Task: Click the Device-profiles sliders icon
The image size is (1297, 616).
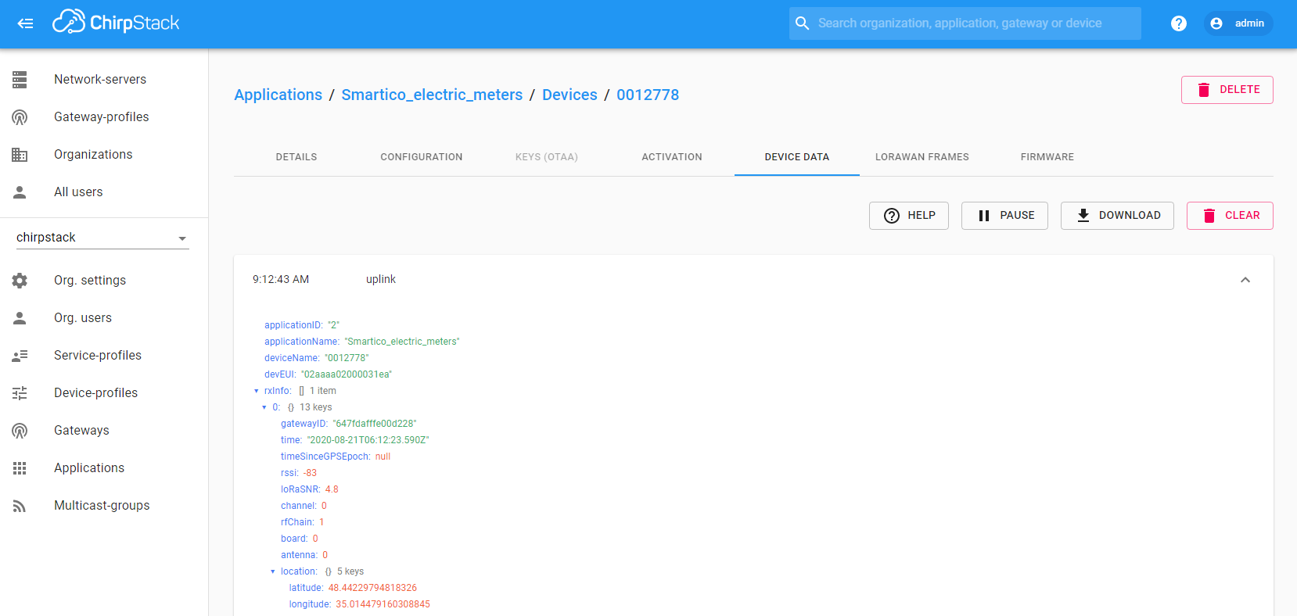Action: tap(20, 393)
